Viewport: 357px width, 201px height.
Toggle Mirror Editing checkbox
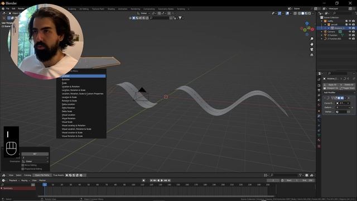coord(23,165)
